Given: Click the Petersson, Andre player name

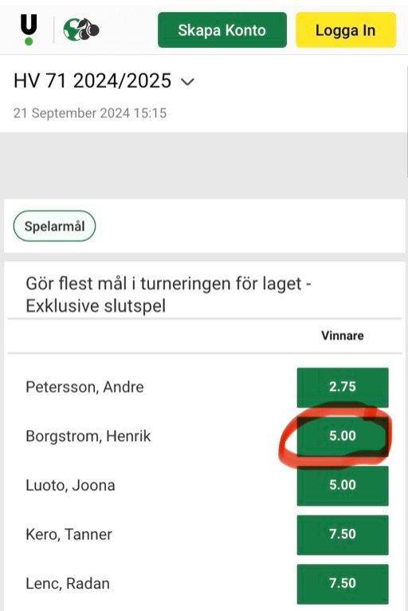Looking at the screenshot, I should [85, 387].
